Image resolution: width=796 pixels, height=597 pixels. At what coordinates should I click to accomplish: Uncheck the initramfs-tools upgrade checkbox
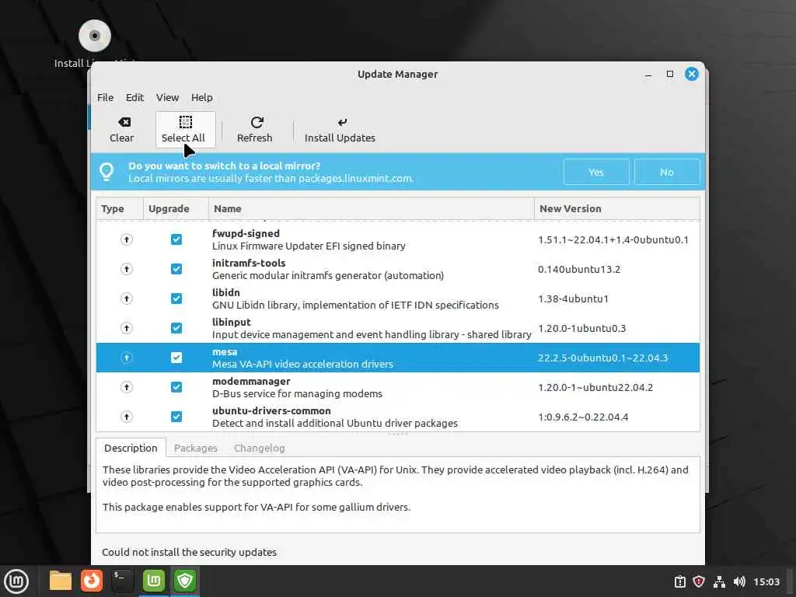coord(176,268)
